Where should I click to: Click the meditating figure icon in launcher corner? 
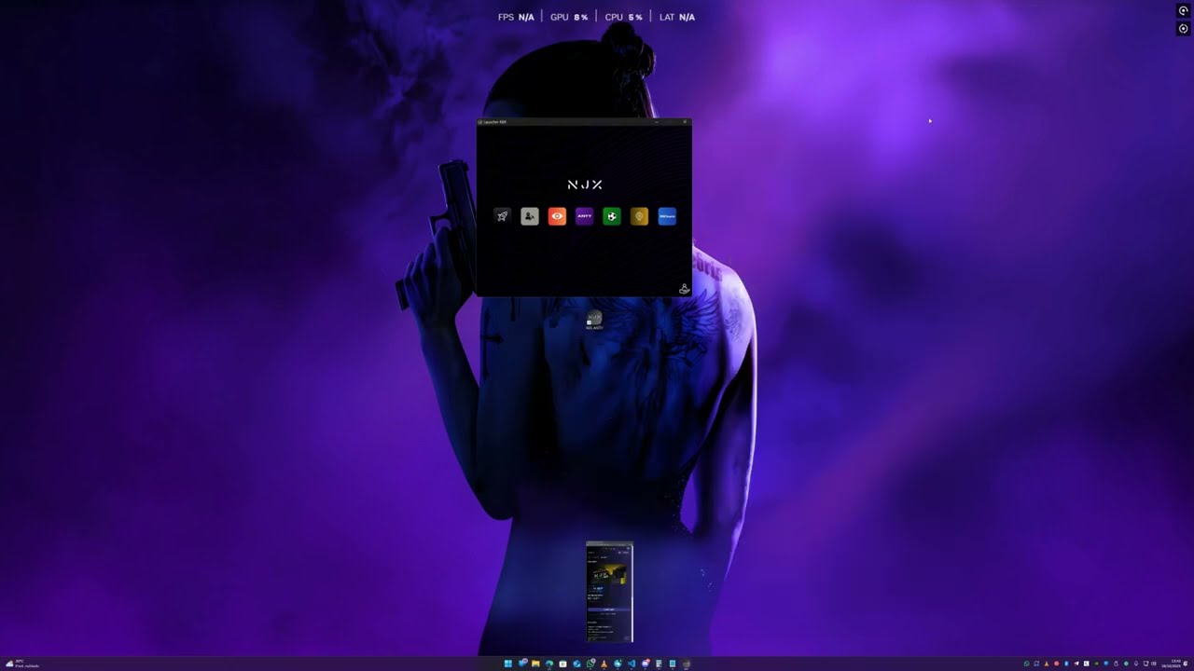(x=684, y=289)
